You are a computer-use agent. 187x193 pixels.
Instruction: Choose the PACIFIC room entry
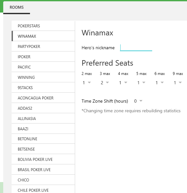pos(43,67)
